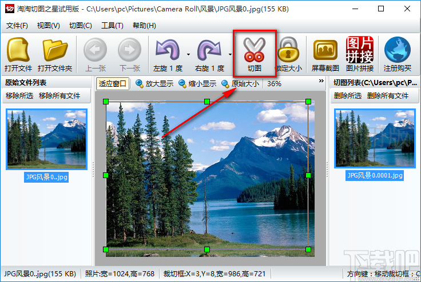
Task: Rotate left with 左旋 1 度
Action: point(168,54)
